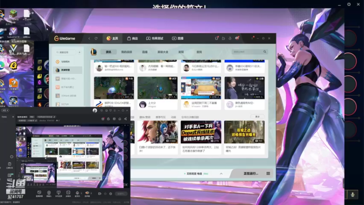Open the 艾欧尼亚 电信 server selector
The width and height of the screenshot is (364, 205).
point(196,174)
